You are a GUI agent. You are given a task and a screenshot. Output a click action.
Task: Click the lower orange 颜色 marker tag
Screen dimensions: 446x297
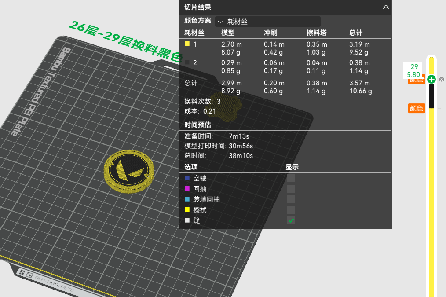pos(417,108)
